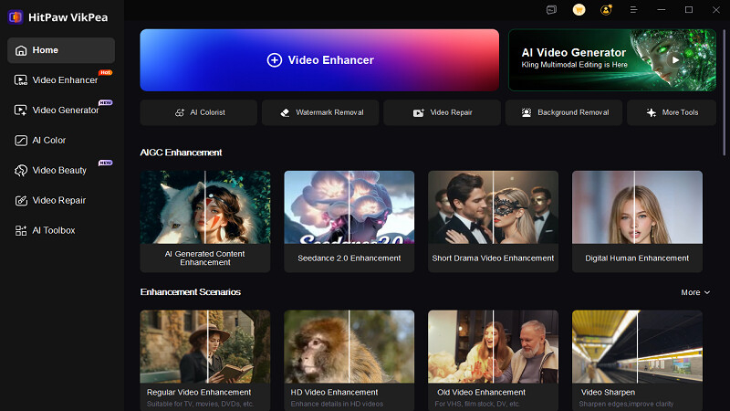Click the HitPaw VikPea logo icon
730x411 pixels.
coord(16,17)
